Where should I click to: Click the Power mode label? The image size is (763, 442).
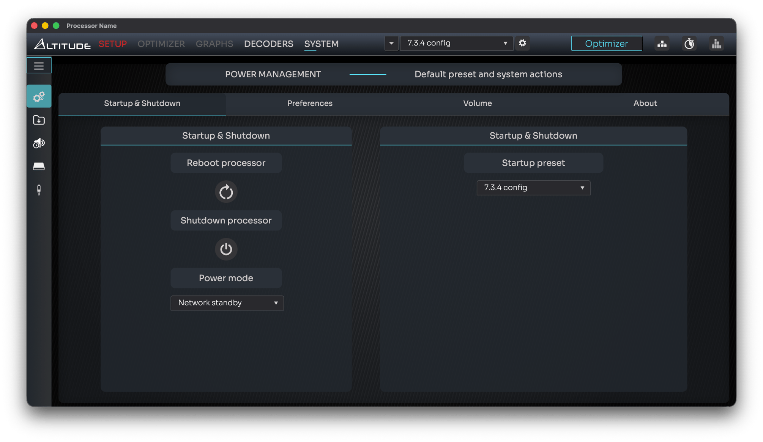(x=226, y=278)
